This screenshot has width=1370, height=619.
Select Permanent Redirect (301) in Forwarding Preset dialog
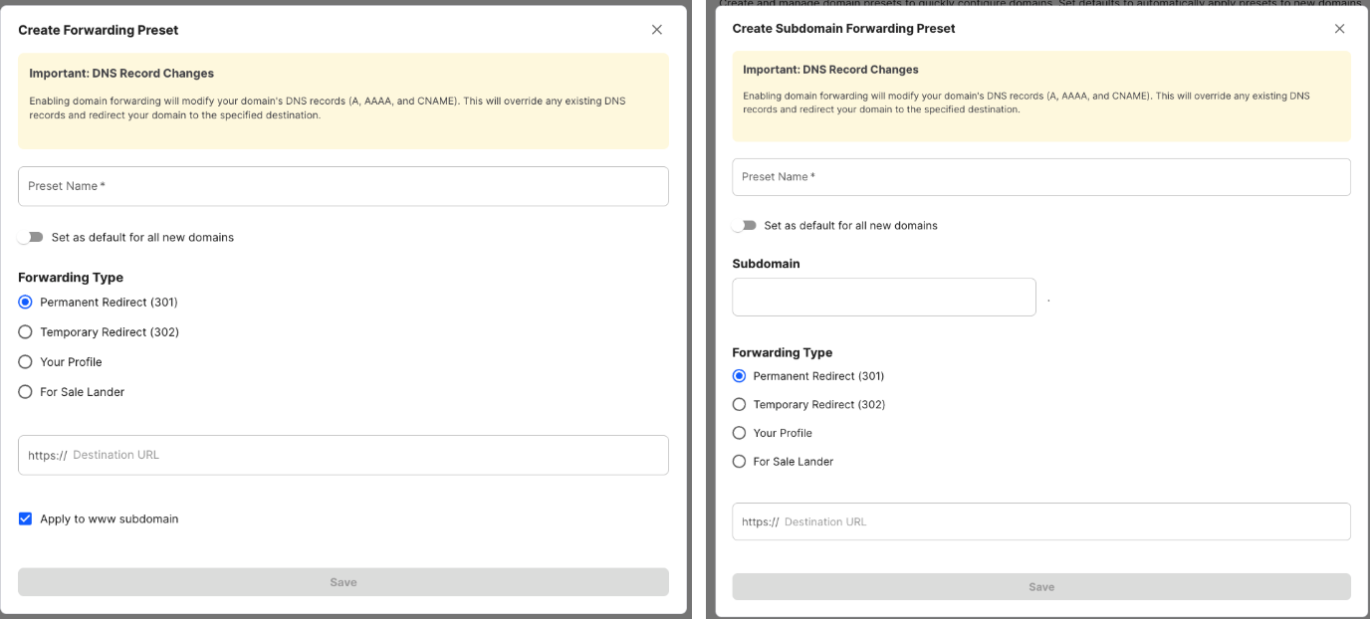coord(26,302)
